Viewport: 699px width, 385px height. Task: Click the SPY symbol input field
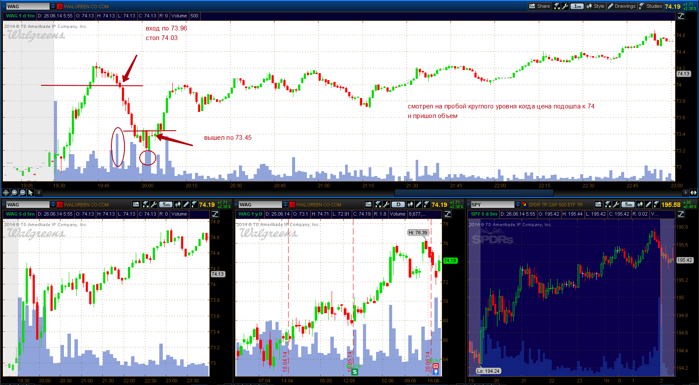492,204
